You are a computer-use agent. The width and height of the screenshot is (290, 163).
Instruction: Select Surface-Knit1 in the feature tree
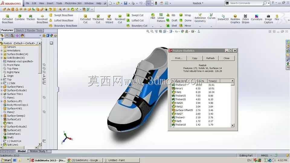[x=14, y=108]
